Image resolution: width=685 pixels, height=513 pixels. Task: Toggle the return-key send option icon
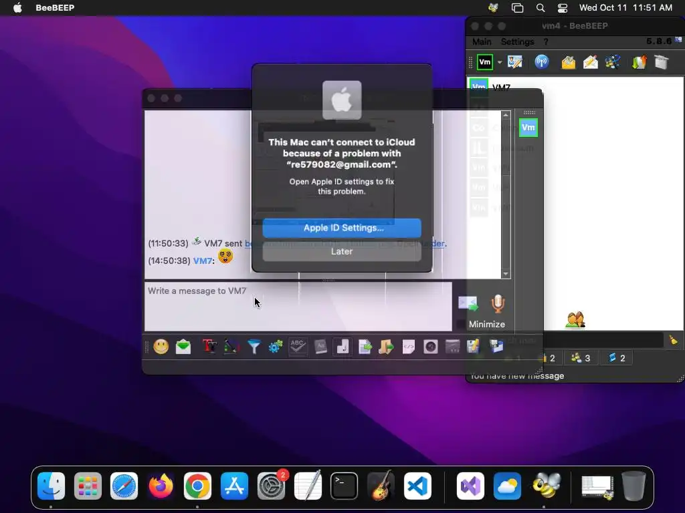pos(342,347)
